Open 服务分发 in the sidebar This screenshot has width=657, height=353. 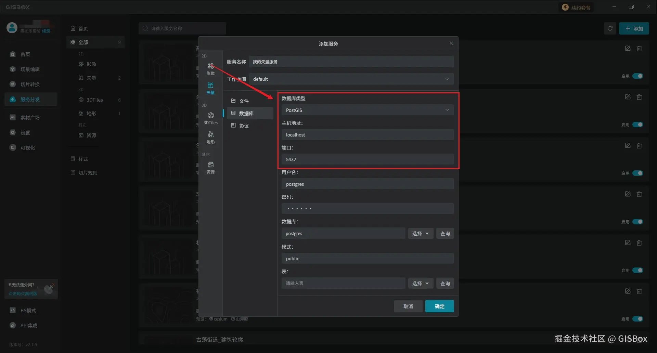tap(31, 99)
